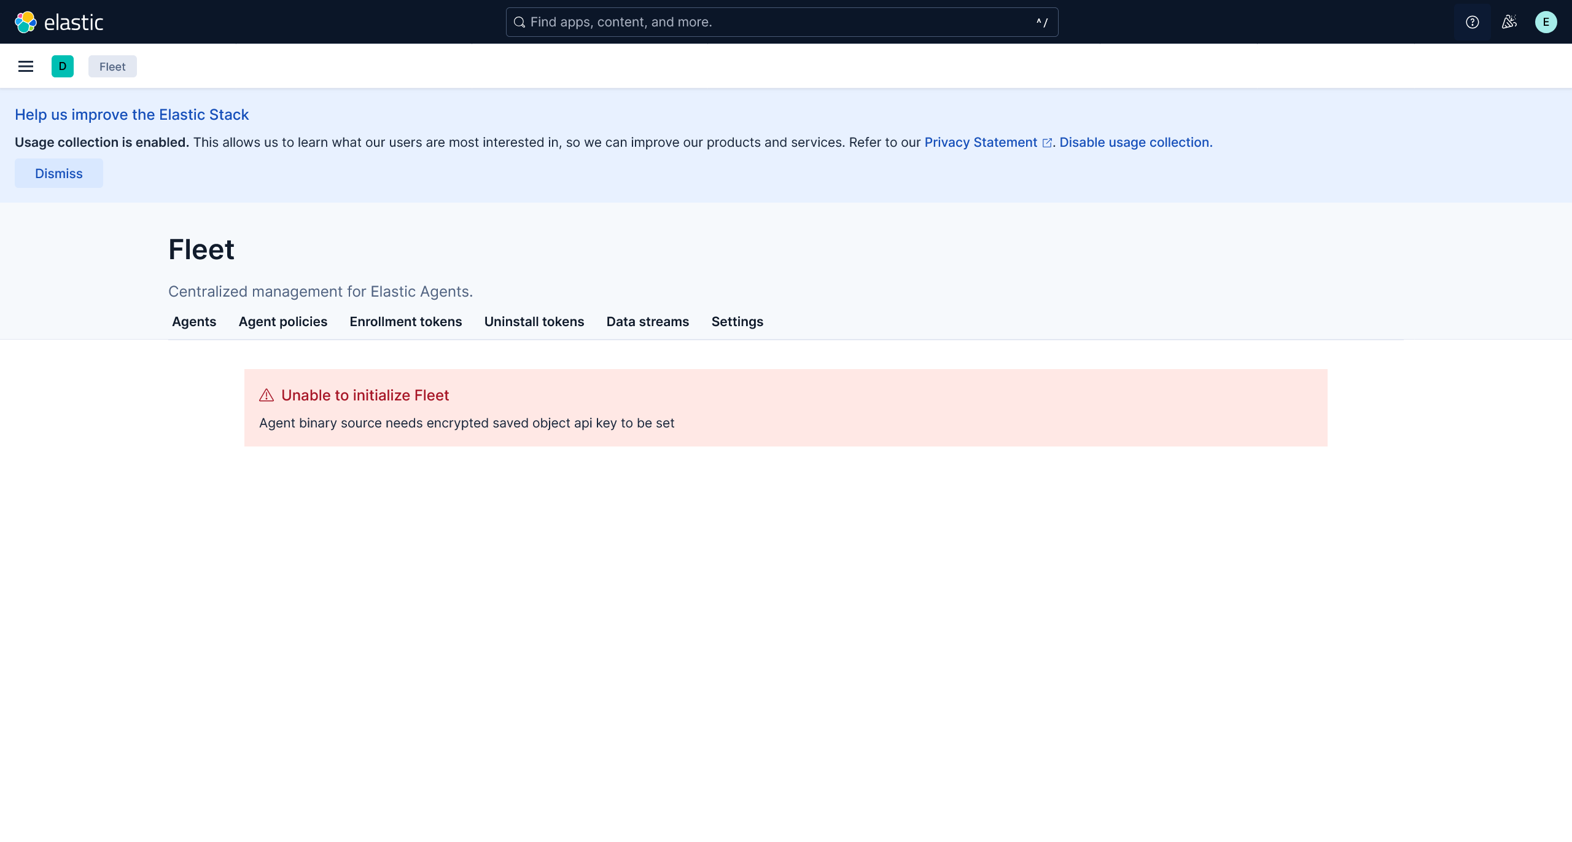Screen dimensions: 1572x842
Task: Click the warning icon in error callout
Action: 267,396
